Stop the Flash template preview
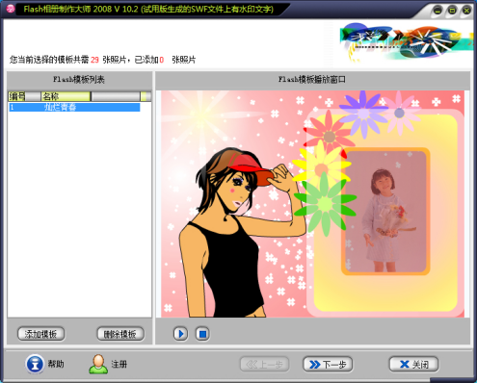This screenshot has width=477, height=383. coord(202,334)
